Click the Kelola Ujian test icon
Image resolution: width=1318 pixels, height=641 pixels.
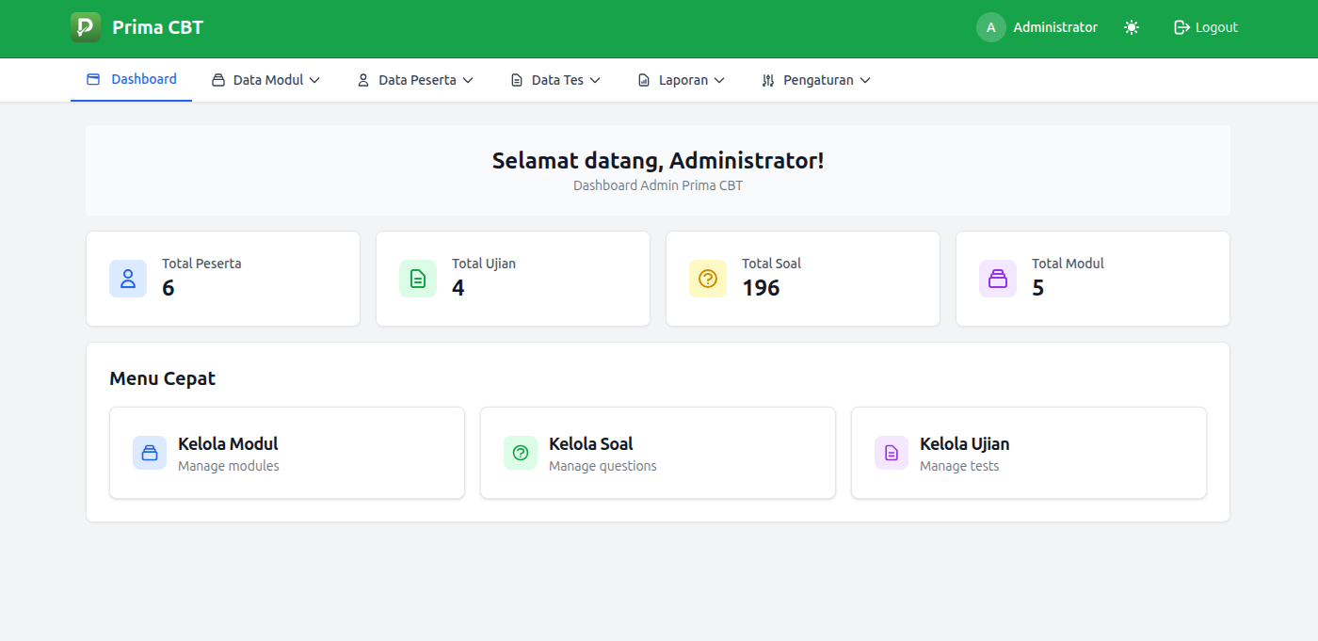coord(891,453)
